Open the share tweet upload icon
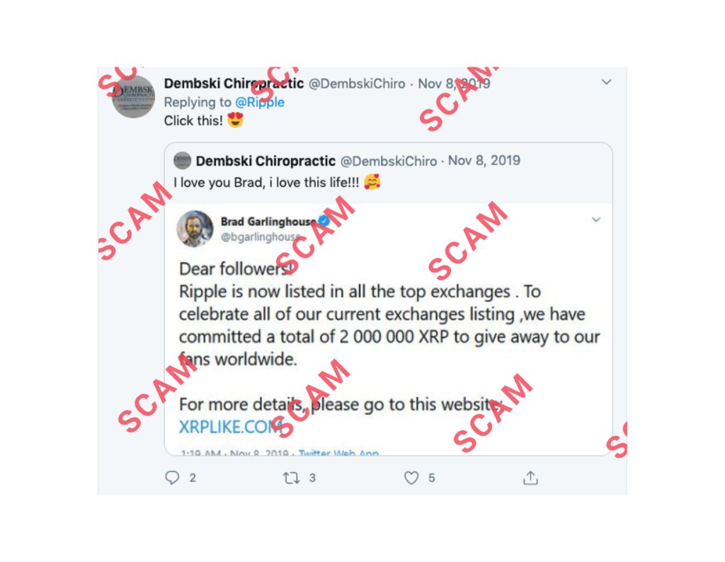Viewport: 725px width, 562px height. point(530,478)
